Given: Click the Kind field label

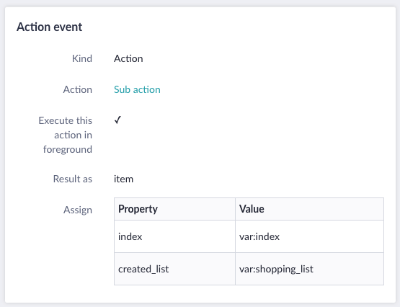Looking at the screenshot, I should 82,58.
